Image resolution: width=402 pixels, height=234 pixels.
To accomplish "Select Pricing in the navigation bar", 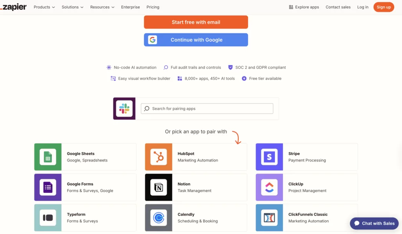I will [153, 7].
